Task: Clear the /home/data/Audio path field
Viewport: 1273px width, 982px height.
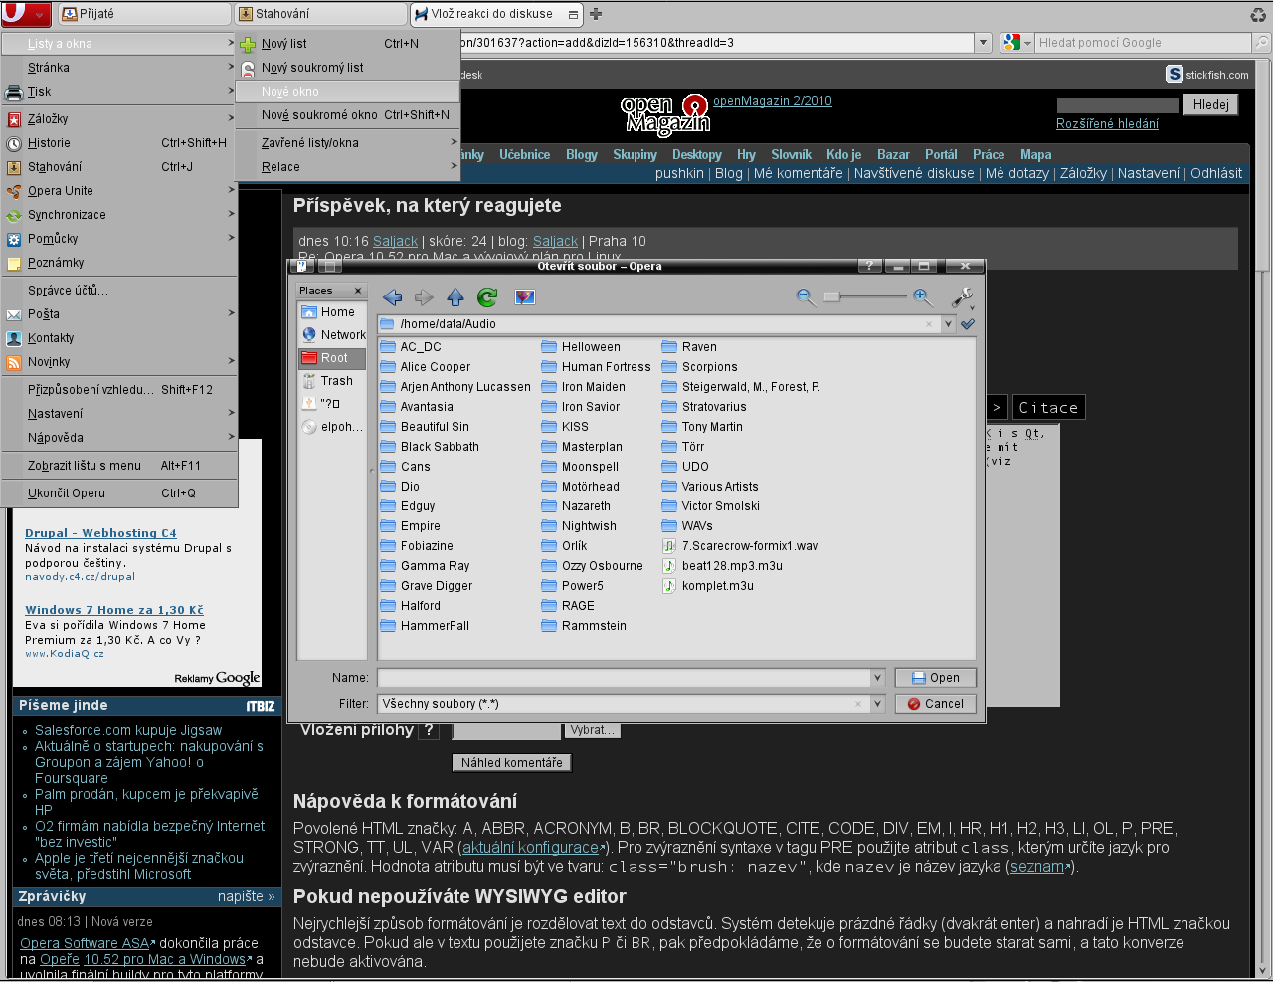Action: (929, 324)
